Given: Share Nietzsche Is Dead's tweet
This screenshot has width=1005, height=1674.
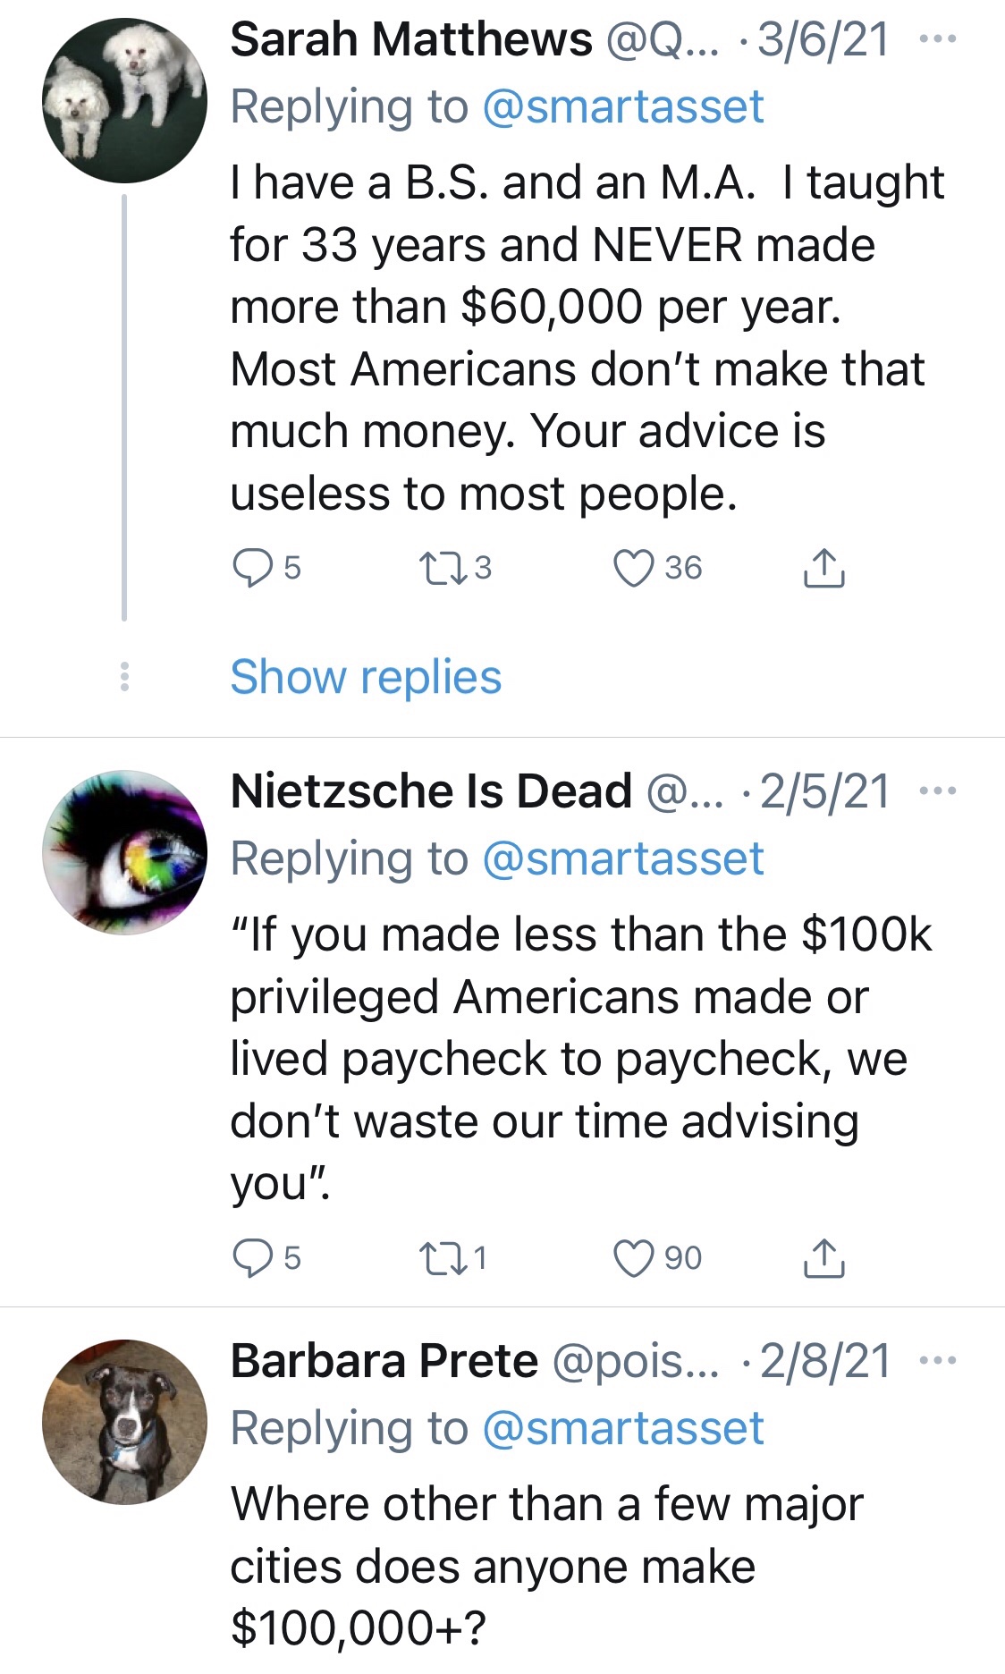Looking at the screenshot, I should pos(823,1258).
